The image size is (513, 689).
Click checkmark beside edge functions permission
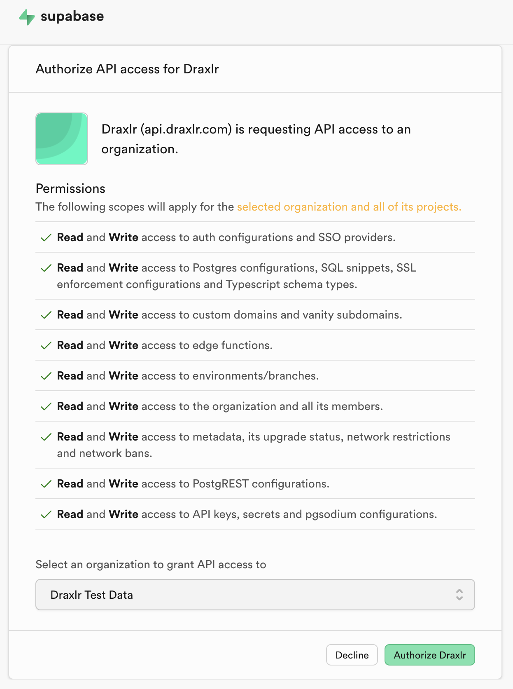46,345
